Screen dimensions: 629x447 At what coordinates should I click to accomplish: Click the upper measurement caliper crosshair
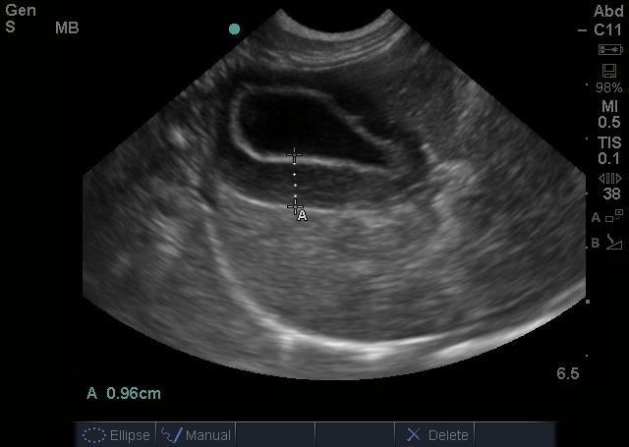point(295,154)
